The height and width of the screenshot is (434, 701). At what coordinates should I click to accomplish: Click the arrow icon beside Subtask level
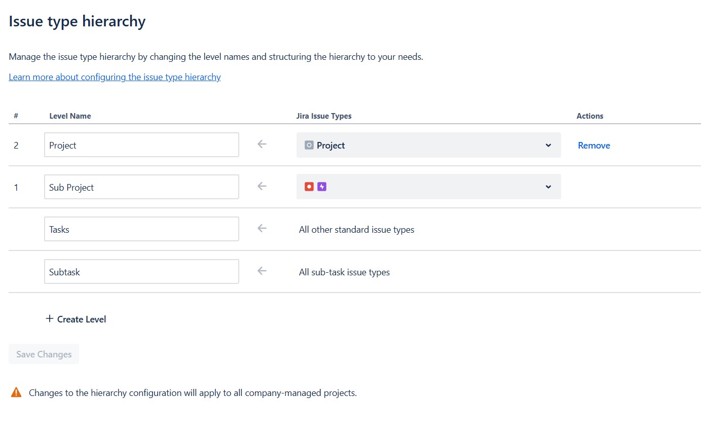coord(262,271)
